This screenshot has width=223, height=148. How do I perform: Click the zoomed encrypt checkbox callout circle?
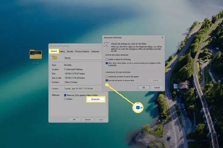(138, 108)
